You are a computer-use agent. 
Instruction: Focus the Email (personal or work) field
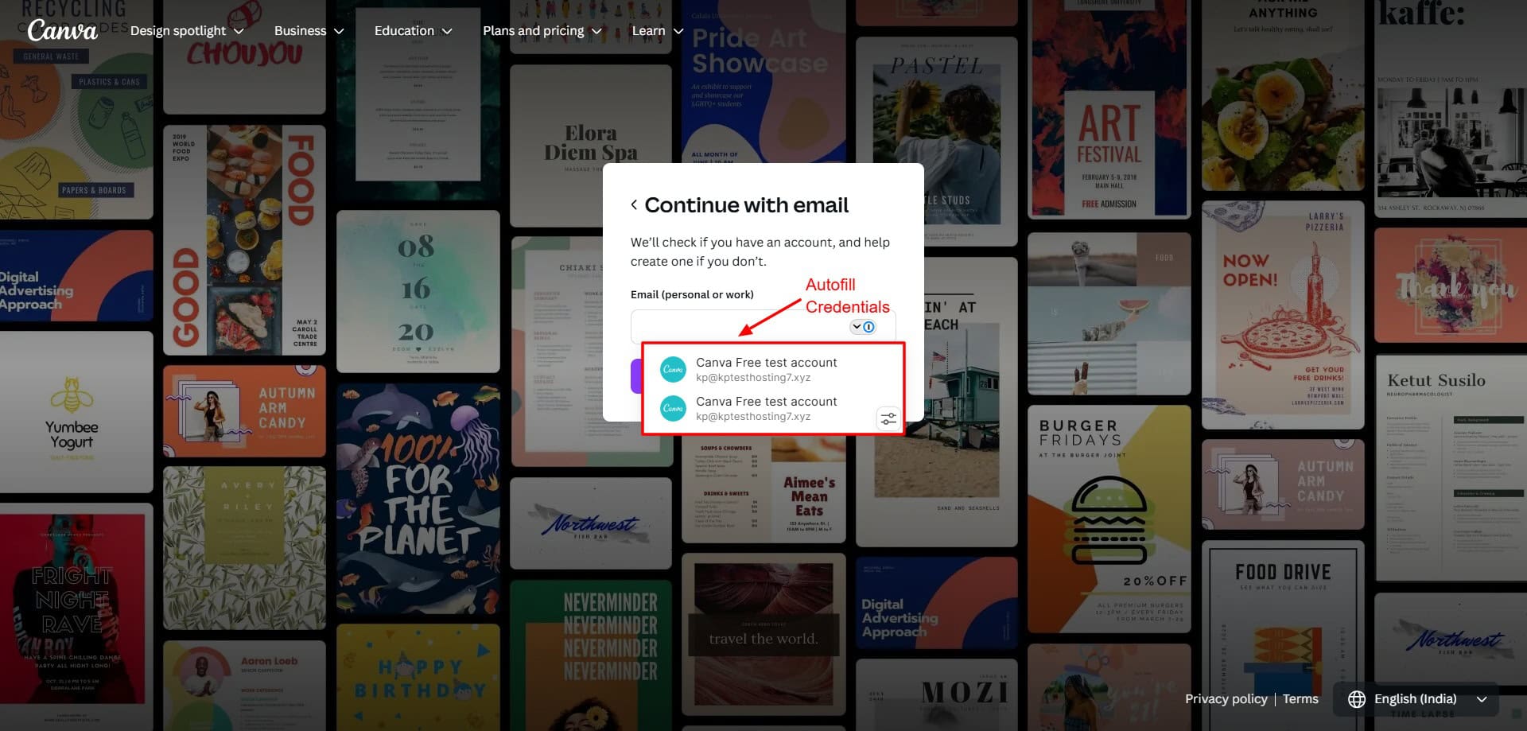pos(740,327)
